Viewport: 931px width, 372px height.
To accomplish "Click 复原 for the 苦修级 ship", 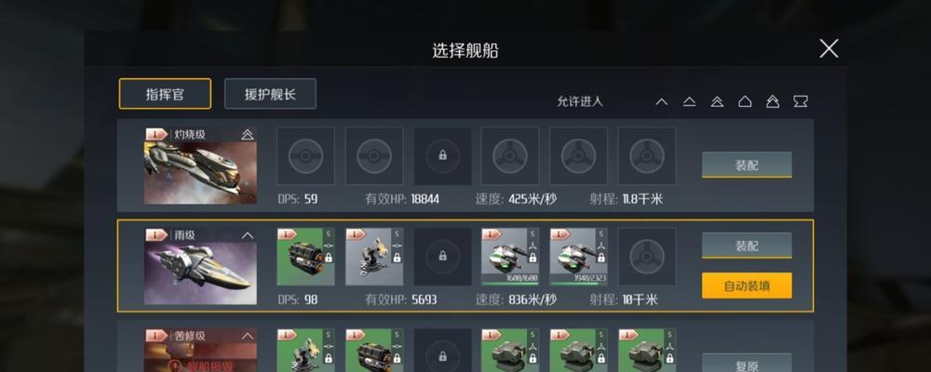I will coord(747,363).
